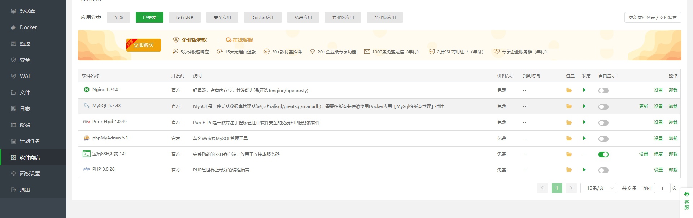Click 修复 for 宝塔SSH终端
Viewport: 693px width, 218px height.
pyautogui.click(x=658, y=154)
